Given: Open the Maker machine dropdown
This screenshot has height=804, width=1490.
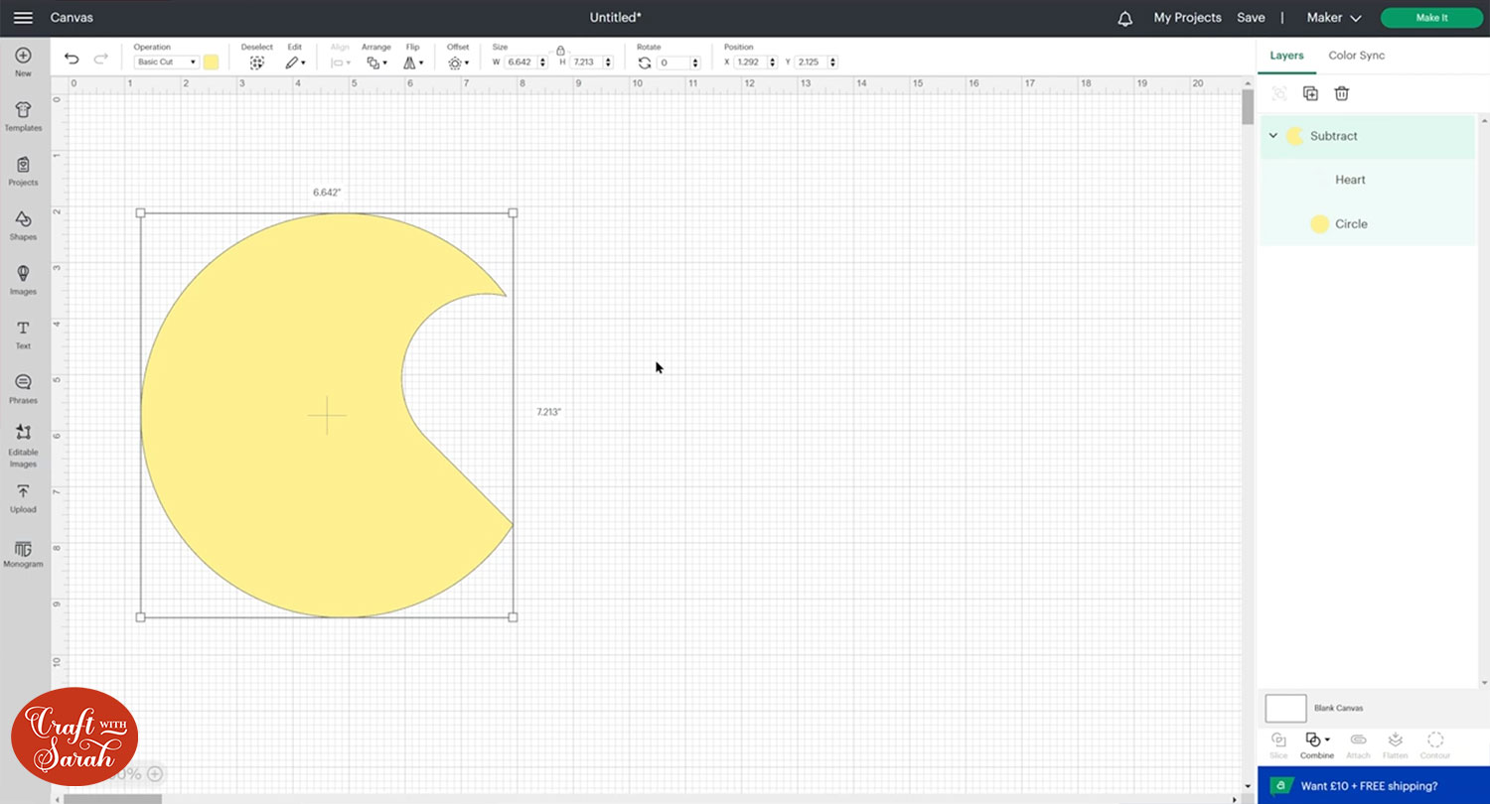Looking at the screenshot, I should coord(1333,18).
